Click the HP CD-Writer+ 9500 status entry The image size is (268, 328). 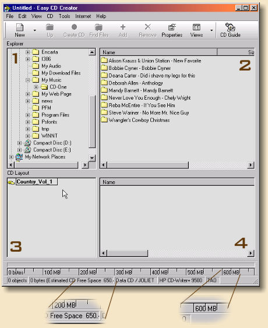(x=181, y=280)
